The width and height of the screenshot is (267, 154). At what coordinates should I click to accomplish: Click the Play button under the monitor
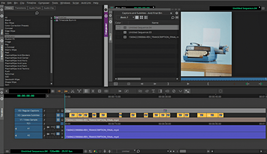coord(188,84)
